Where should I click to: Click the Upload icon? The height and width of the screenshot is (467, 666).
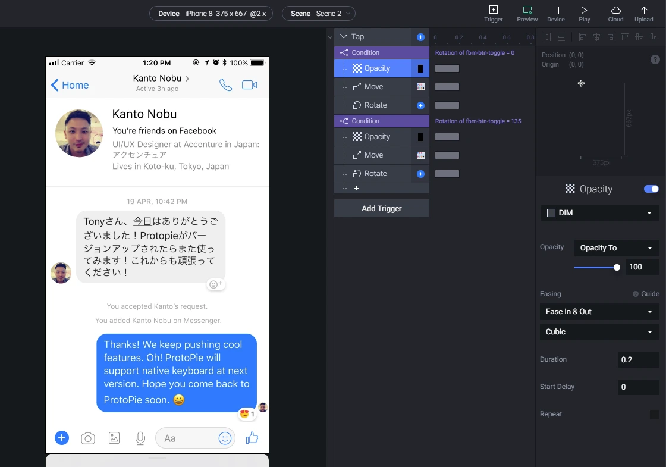(643, 14)
